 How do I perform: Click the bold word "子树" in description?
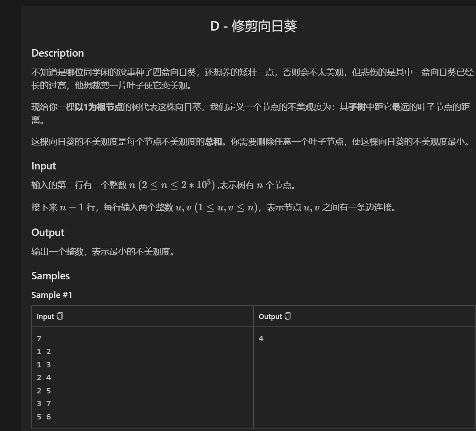(357, 107)
